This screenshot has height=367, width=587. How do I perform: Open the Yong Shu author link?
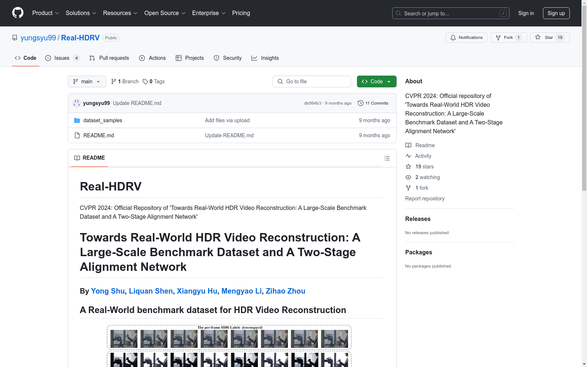pos(108,291)
